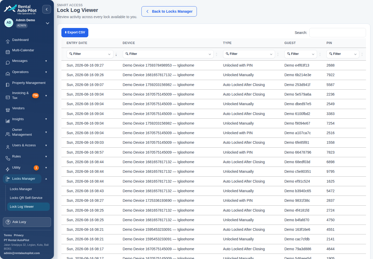Click the Search input field
Image resolution: width=373 pixels, height=259 pixels.
338,33
